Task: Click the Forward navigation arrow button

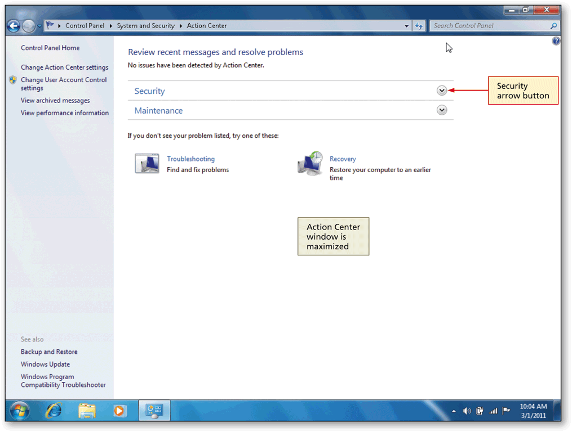Action: coord(28,26)
